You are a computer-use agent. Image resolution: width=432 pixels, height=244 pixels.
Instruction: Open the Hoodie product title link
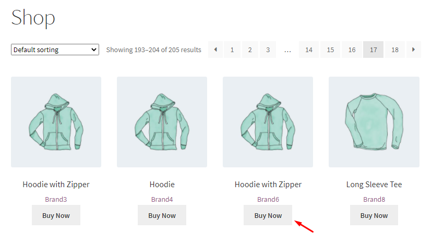click(162, 185)
